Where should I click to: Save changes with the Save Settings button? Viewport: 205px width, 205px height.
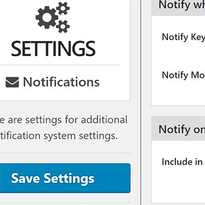pyautogui.click(x=65, y=178)
